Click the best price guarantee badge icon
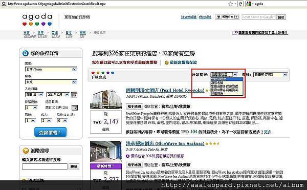 (167, 62)
